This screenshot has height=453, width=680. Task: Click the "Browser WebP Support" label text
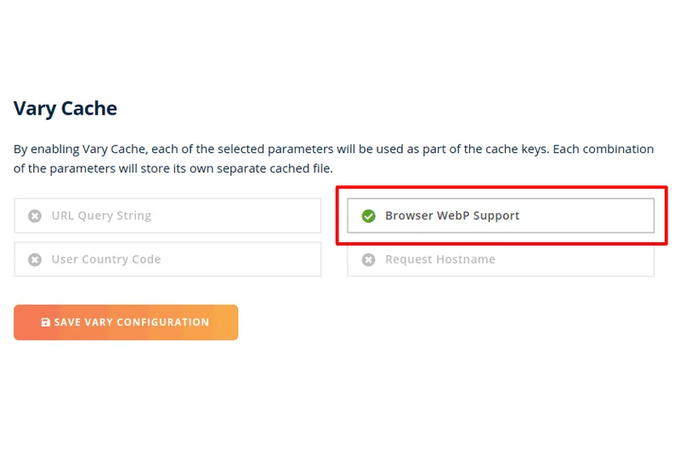point(452,216)
